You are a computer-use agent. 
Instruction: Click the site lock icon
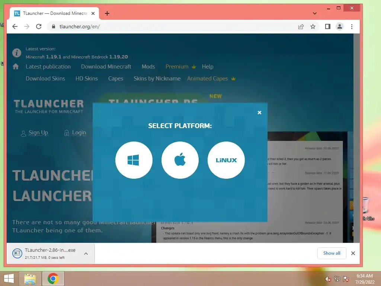coord(54,26)
